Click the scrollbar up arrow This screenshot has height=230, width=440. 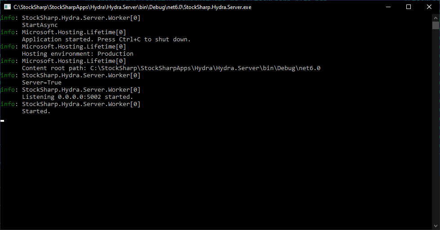point(436,18)
